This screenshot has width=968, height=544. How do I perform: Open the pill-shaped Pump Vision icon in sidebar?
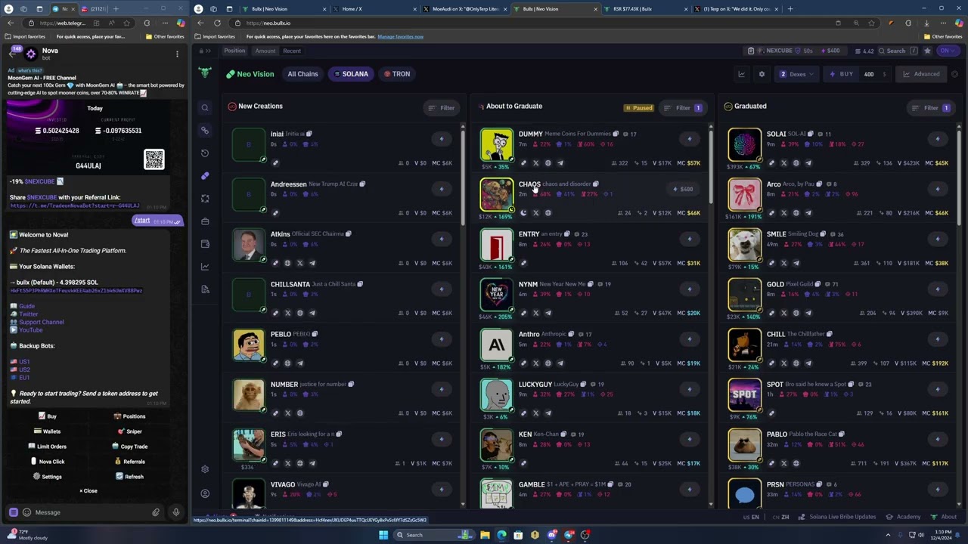[x=205, y=176]
